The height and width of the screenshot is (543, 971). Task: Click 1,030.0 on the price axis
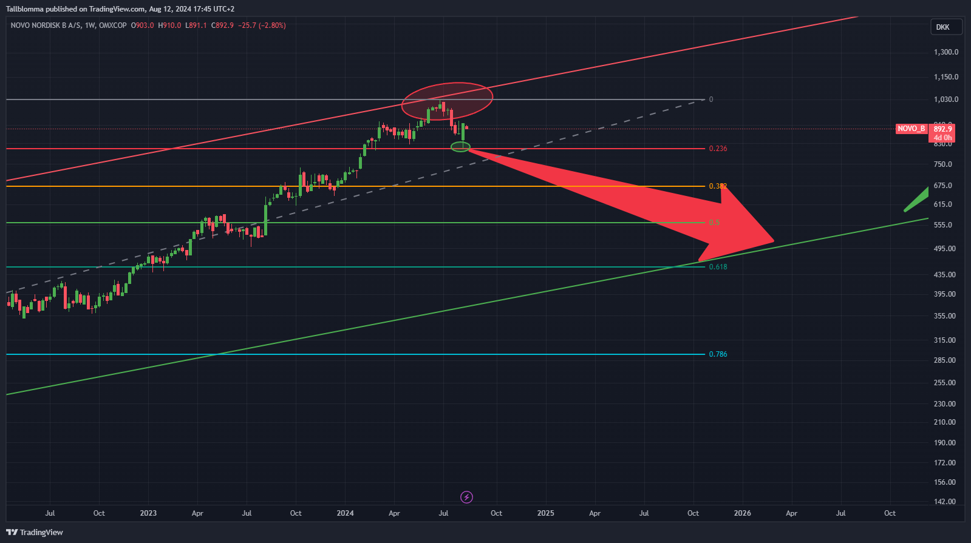pyautogui.click(x=946, y=99)
